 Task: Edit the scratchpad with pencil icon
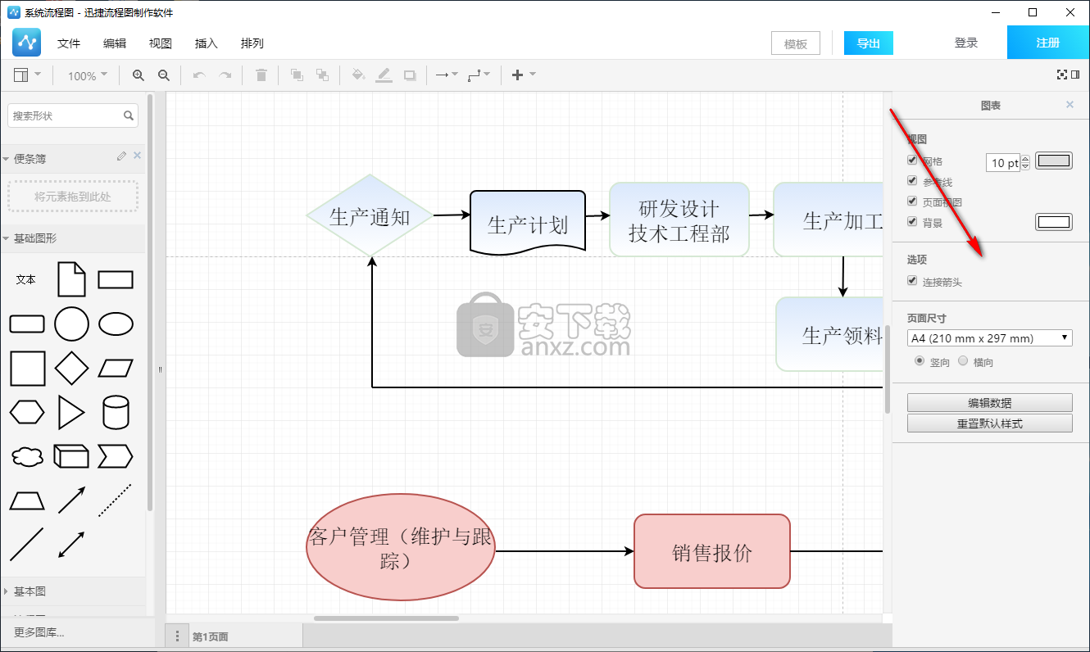(x=122, y=156)
